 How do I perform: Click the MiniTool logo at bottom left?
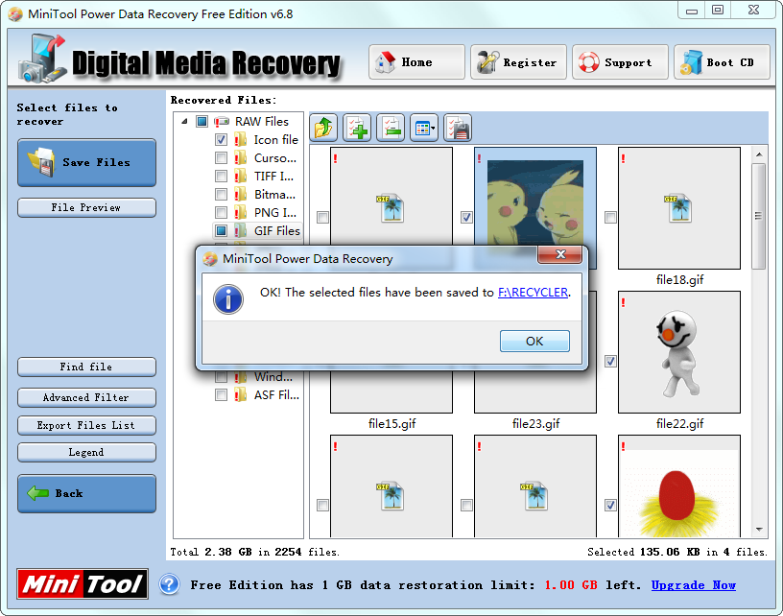[83, 583]
